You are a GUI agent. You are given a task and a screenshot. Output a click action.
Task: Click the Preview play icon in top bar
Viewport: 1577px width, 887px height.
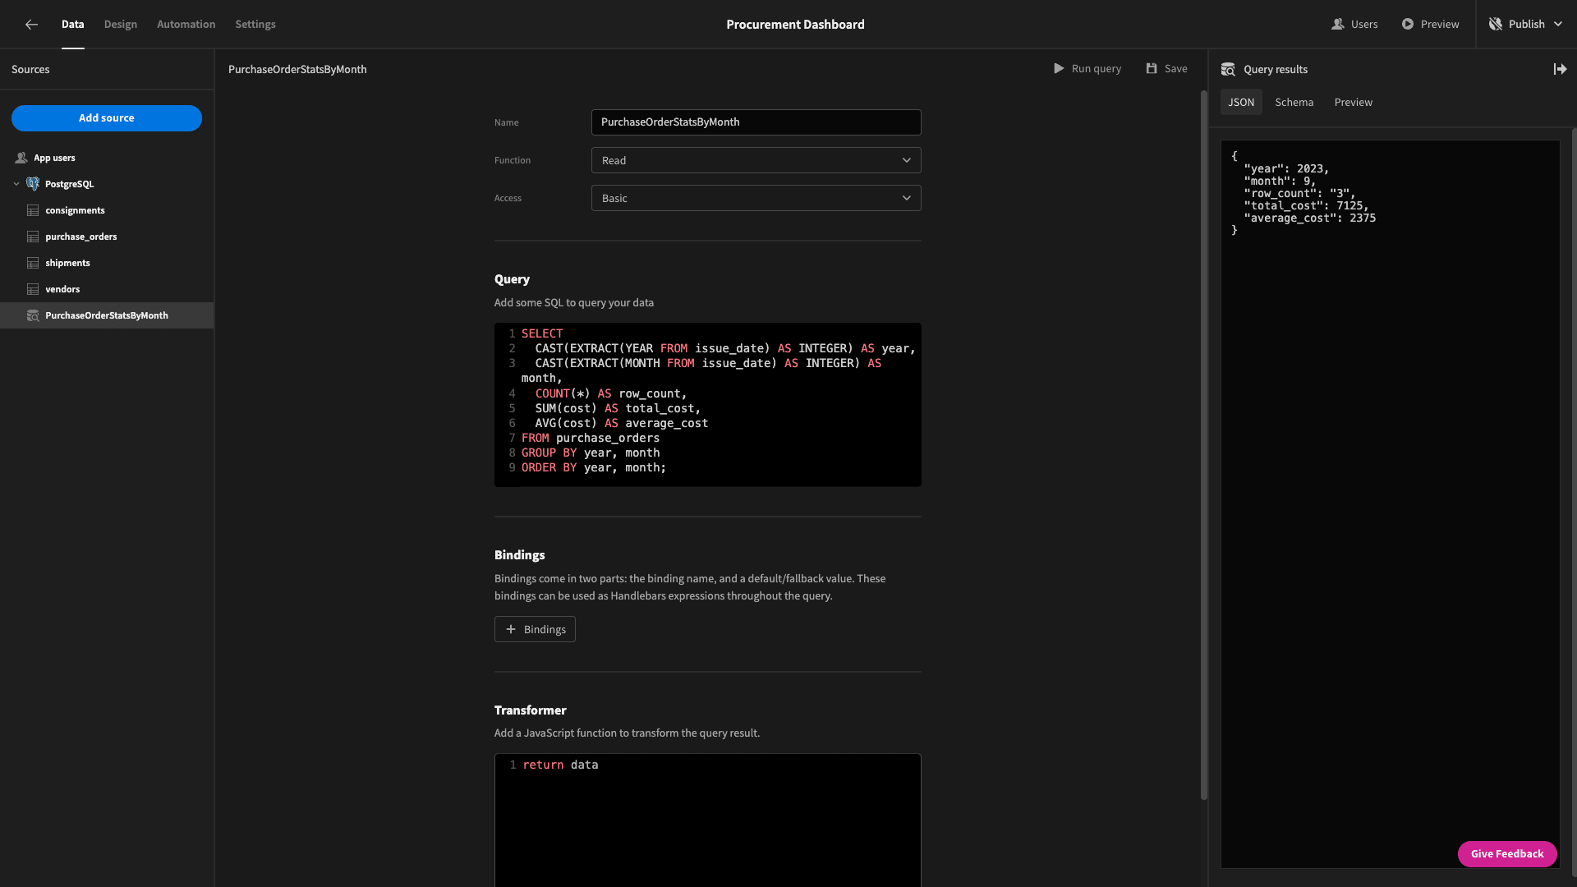click(x=1408, y=25)
